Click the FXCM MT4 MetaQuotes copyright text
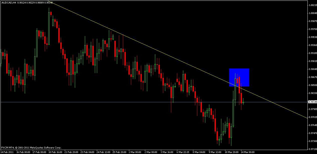 click(31, 147)
